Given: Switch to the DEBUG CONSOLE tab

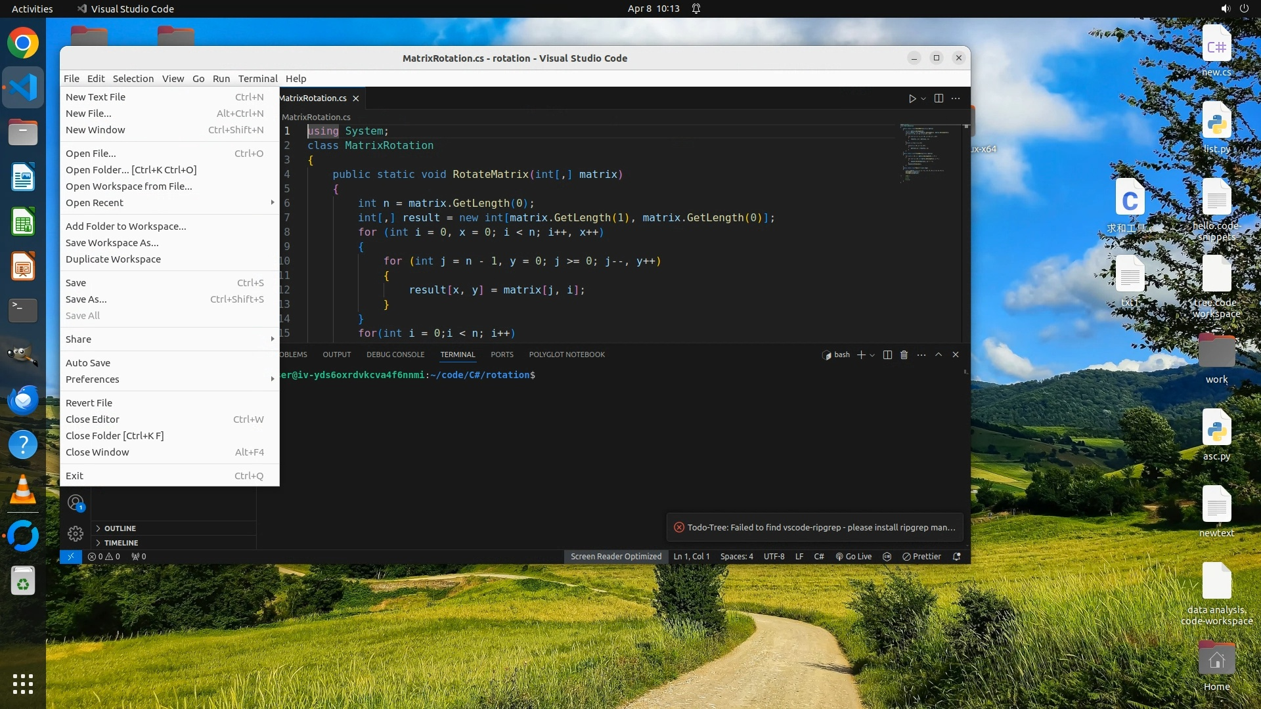Looking at the screenshot, I should tap(395, 354).
